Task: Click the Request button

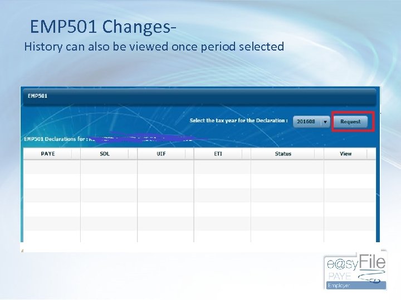Action: point(350,122)
